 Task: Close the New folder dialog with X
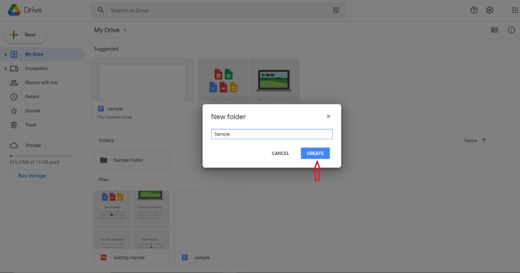coord(328,116)
